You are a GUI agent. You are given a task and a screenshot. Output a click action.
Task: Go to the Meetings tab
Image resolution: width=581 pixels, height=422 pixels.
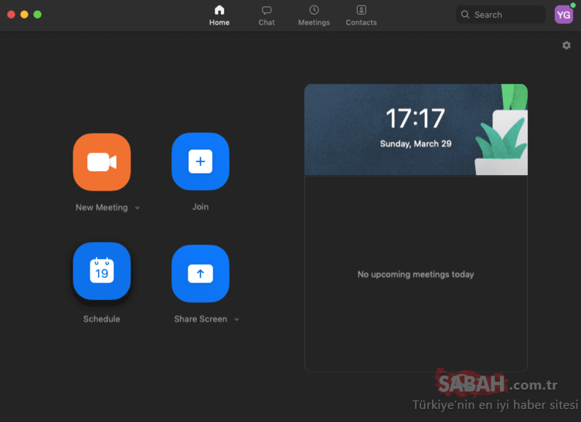pyautogui.click(x=314, y=15)
